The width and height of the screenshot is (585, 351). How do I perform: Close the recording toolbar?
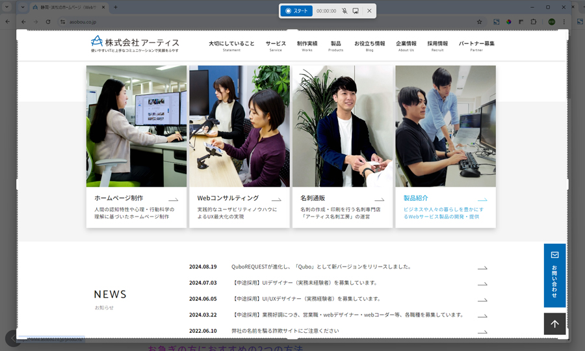coord(369,11)
